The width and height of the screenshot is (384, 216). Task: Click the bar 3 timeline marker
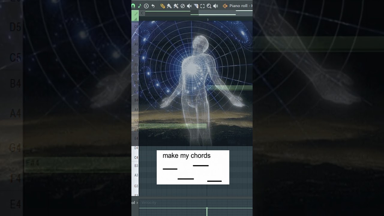208,20
